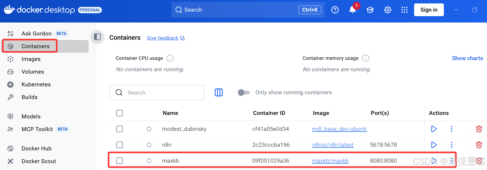Screen dimensions: 487x170
Task: Click the Image column header
Action: click(x=321, y=113)
